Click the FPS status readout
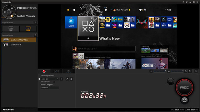 195,110
